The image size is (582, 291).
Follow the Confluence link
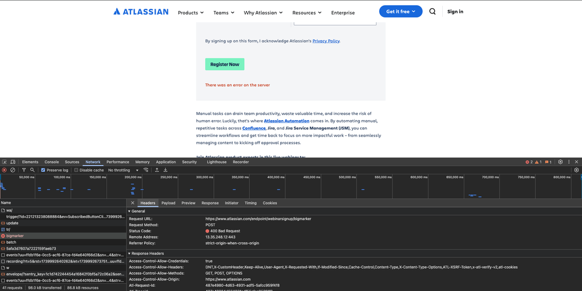[254, 128]
